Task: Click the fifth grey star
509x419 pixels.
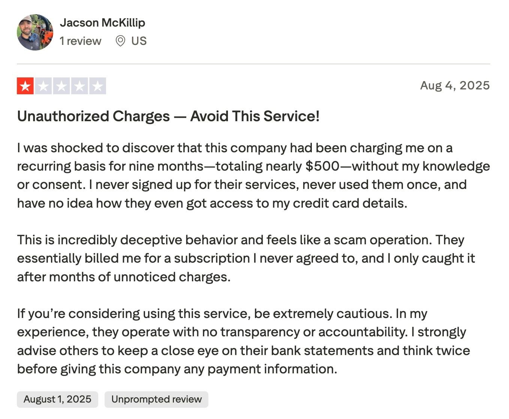Action: (x=97, y=86)
